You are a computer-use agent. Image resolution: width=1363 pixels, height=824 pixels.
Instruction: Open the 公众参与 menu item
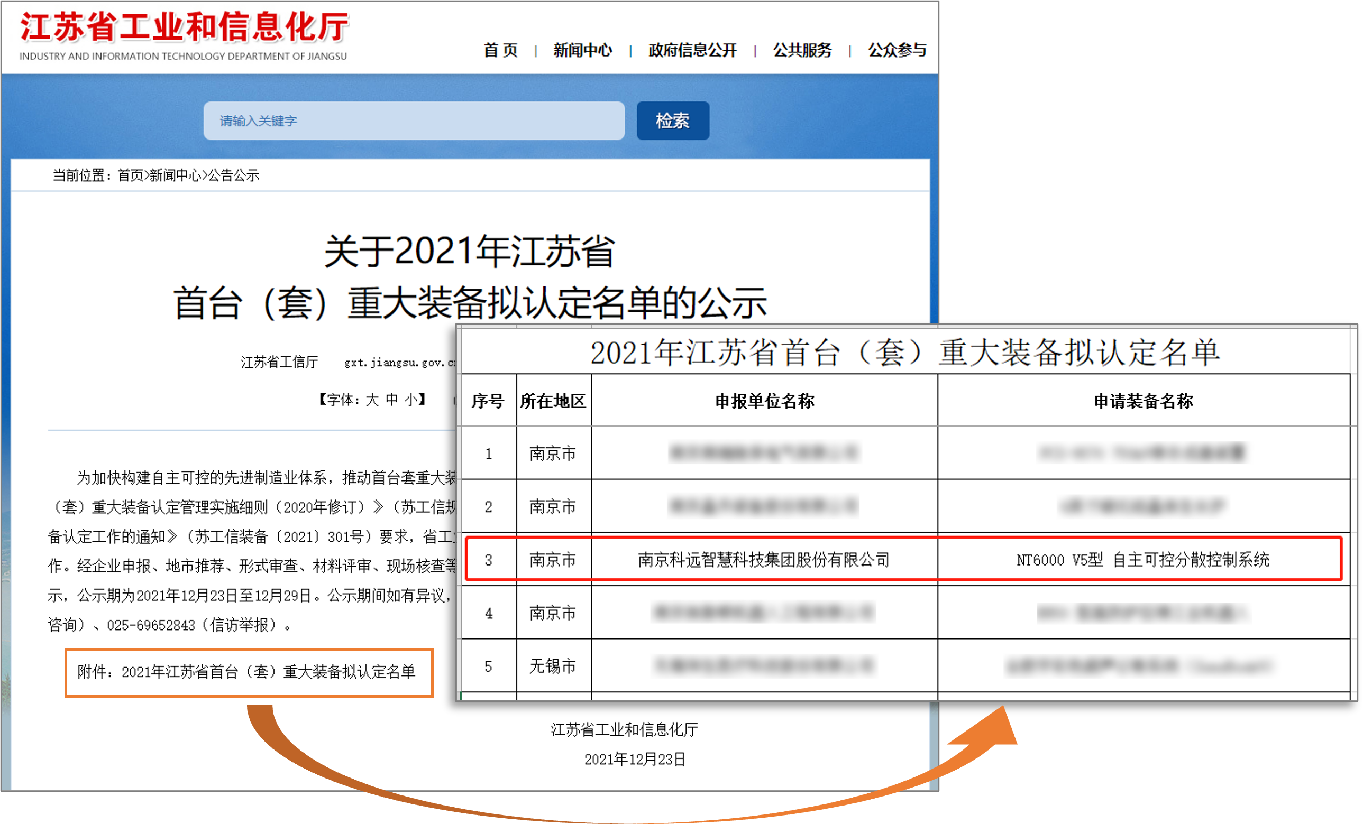tap(897, 50)
